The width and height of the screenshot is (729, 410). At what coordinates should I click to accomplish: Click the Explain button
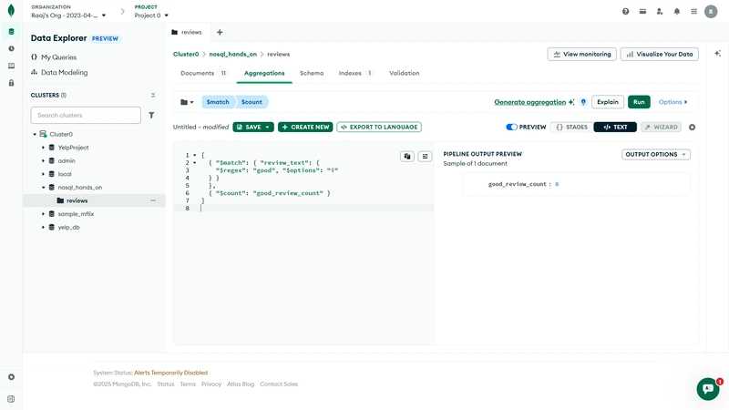[608, 102]
